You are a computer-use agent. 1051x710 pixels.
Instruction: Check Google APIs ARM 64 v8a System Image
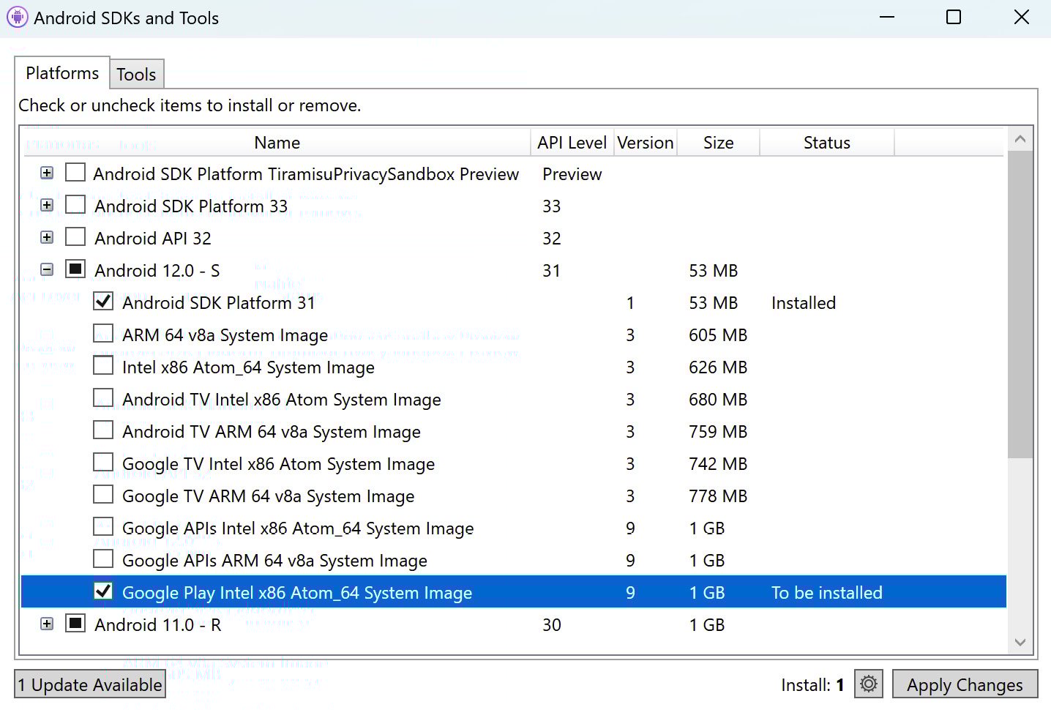pos(103,559)
